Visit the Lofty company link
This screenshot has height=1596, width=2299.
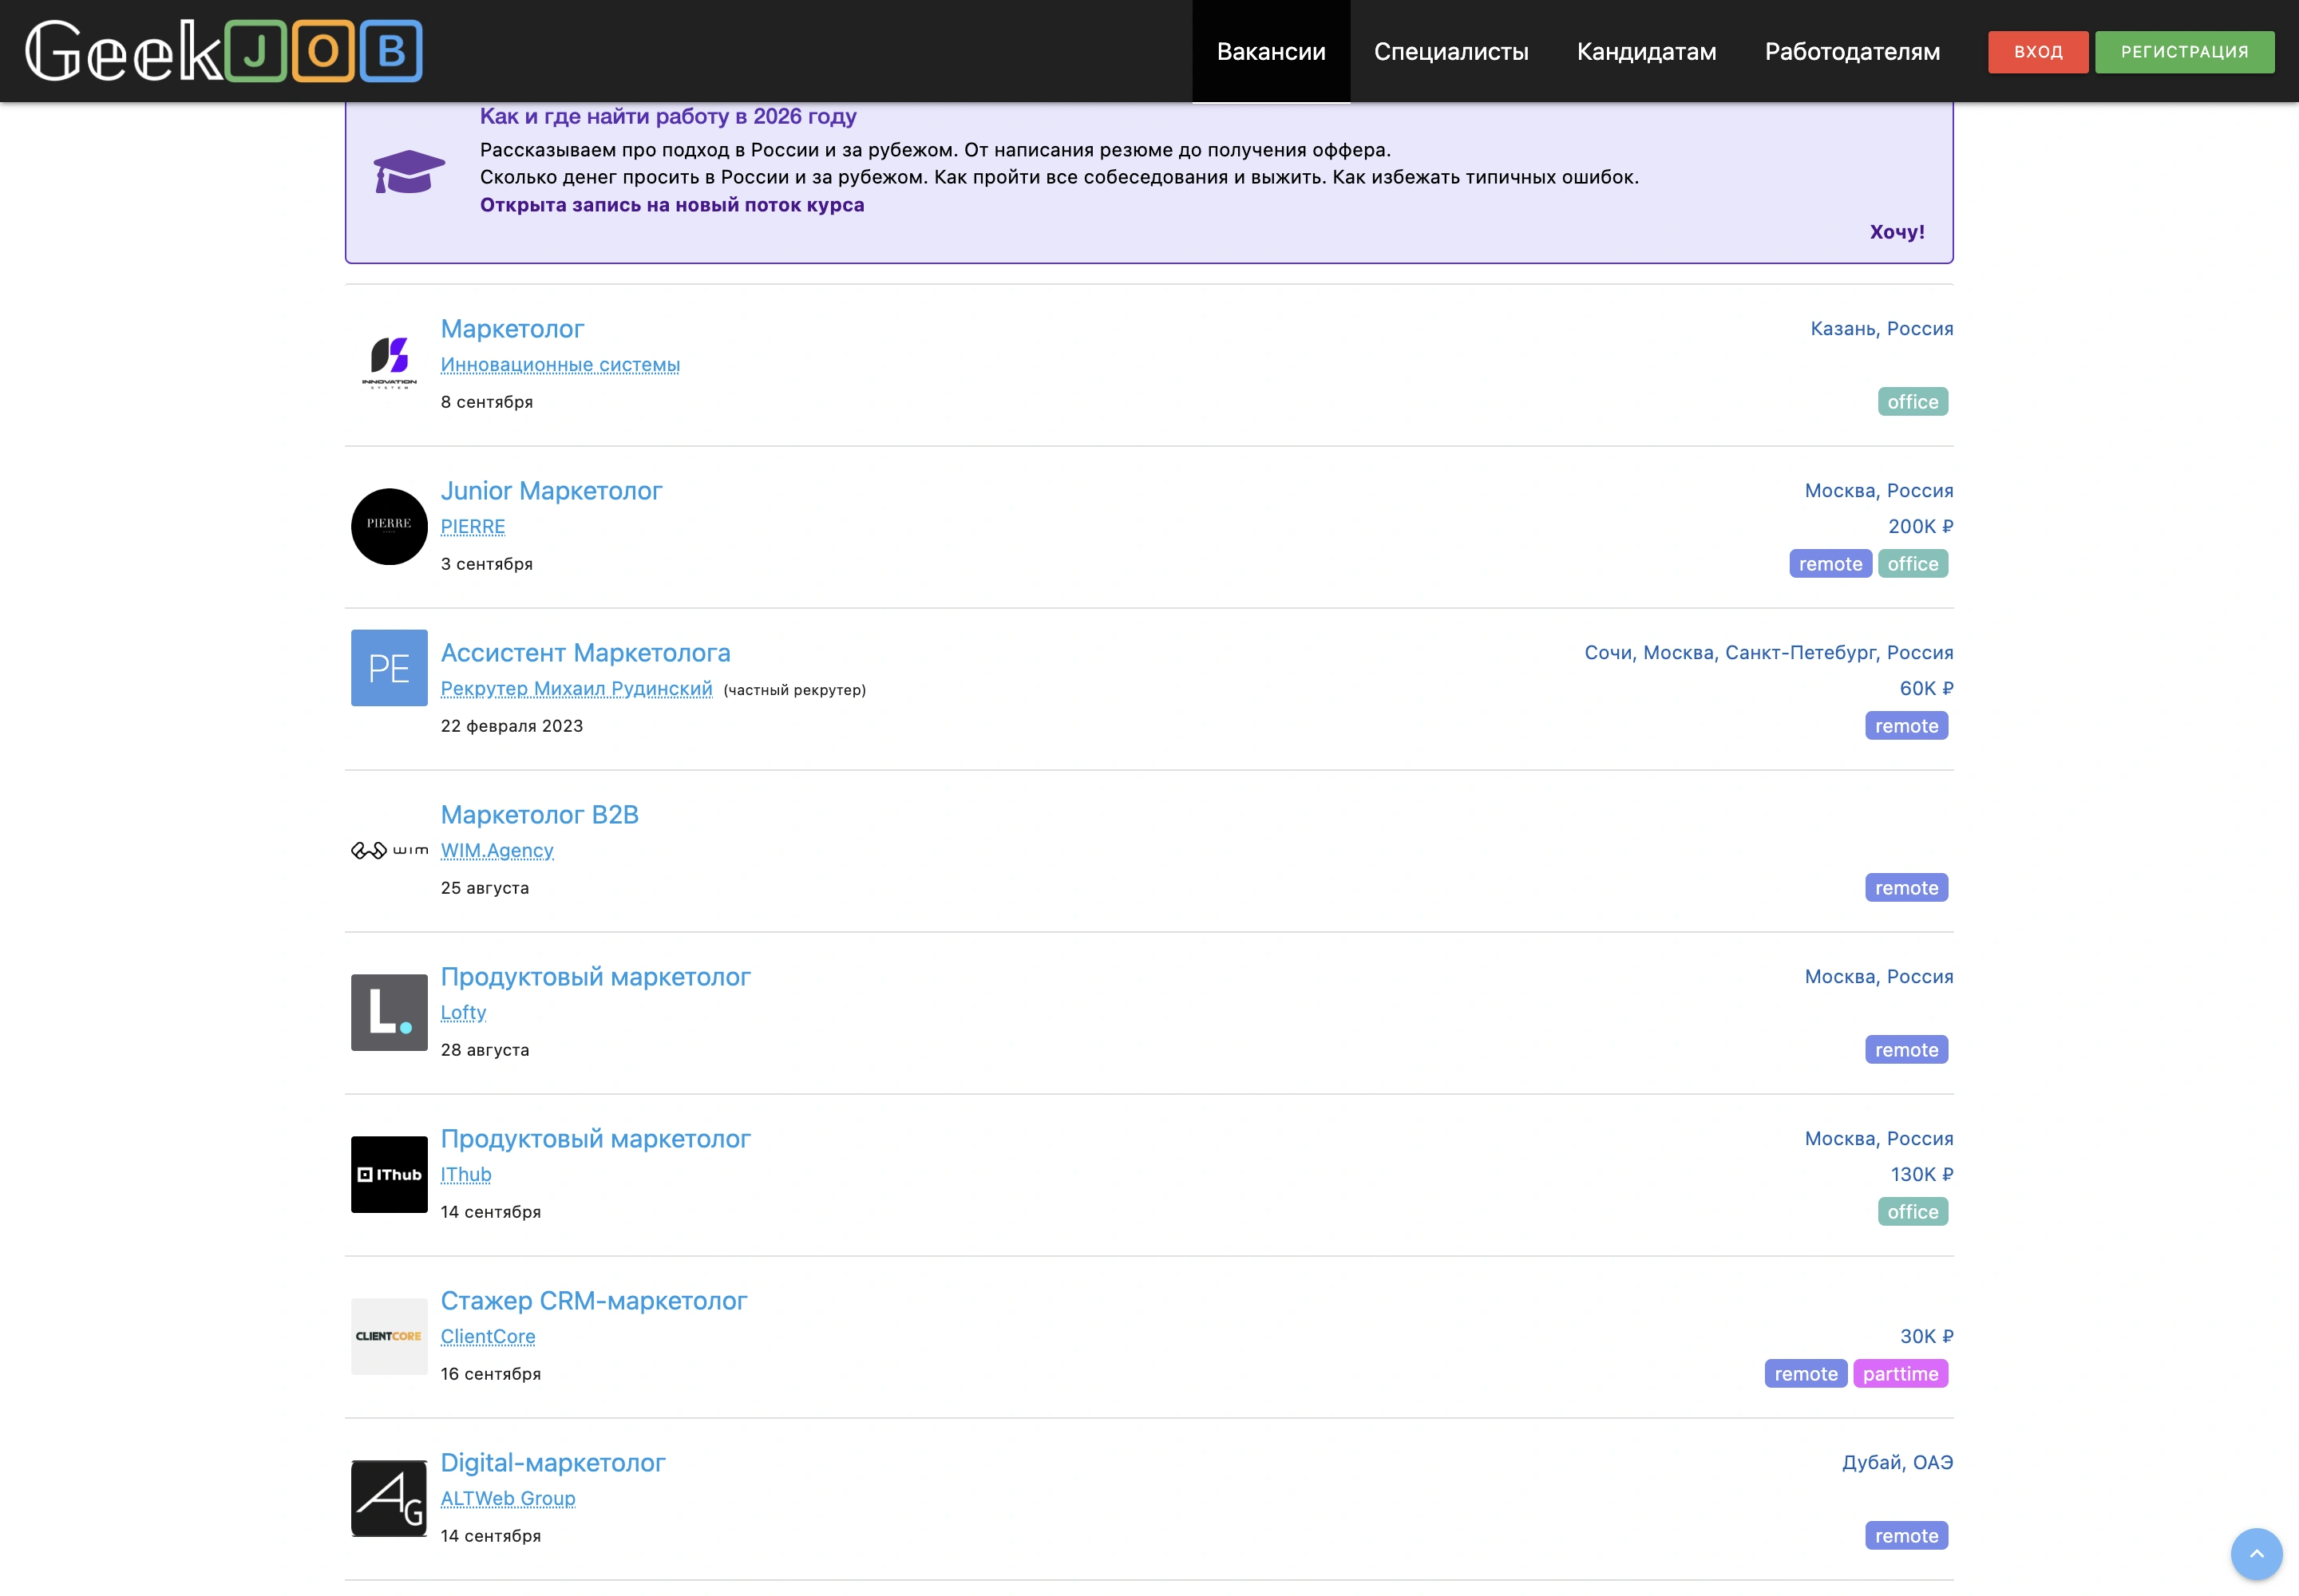463,1013
